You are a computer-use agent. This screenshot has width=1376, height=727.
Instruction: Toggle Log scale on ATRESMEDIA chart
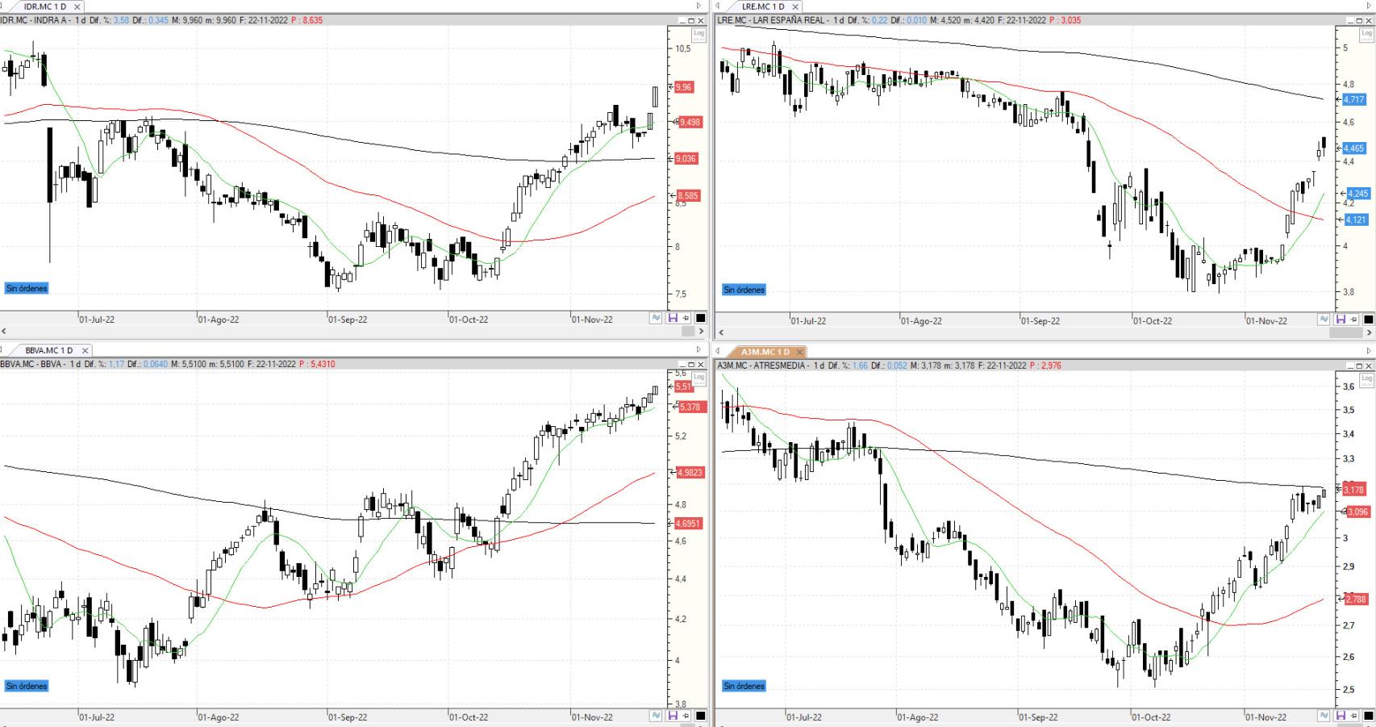(x=1366, y=378)
